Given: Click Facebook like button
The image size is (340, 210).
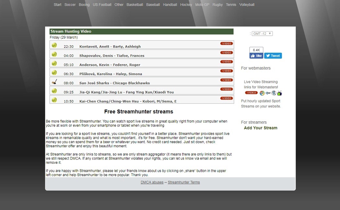Looking at the screenshot, I should [x=256, y=56].
